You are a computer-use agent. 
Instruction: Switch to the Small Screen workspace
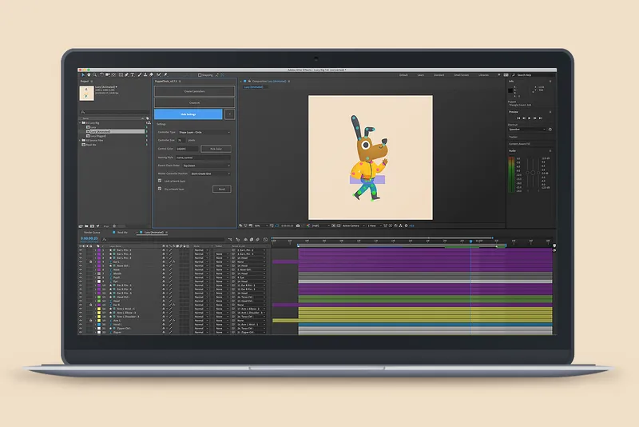pyautogui.click(x=462, y=75)
